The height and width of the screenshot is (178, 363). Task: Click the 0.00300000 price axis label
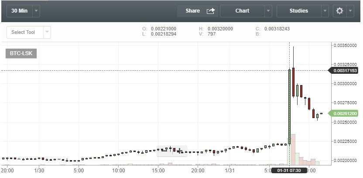pyautogui.click(x=345, y=84)
